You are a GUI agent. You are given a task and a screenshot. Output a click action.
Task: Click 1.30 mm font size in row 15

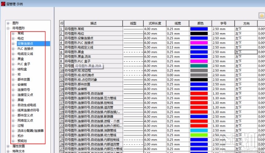click(x=223, y=93)
